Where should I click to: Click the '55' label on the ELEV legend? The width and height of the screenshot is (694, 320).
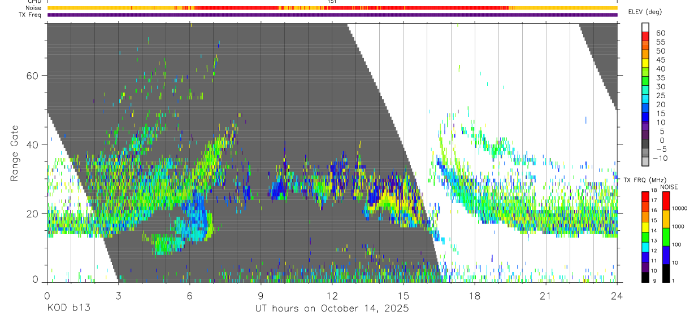(661, 42)
